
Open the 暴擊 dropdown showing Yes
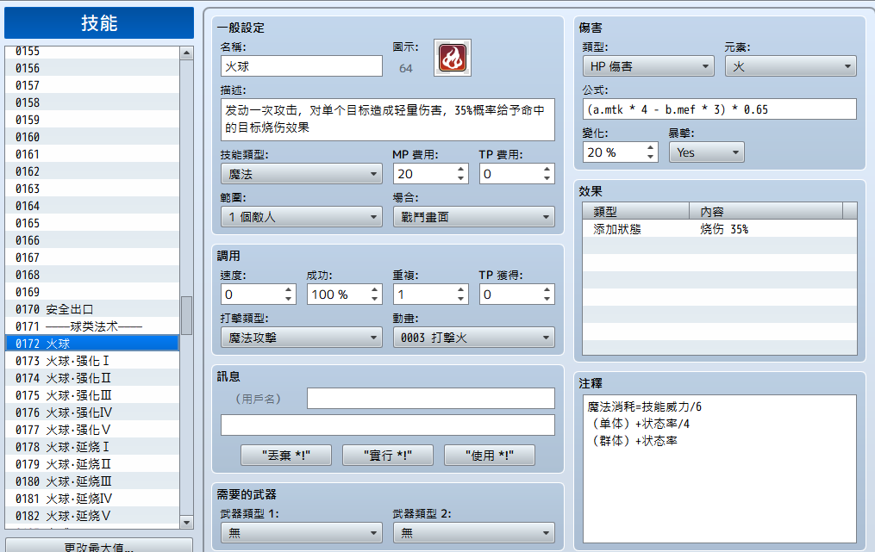coord(707,152)
